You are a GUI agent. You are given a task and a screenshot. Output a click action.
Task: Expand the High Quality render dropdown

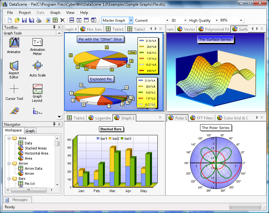[217, 21]
